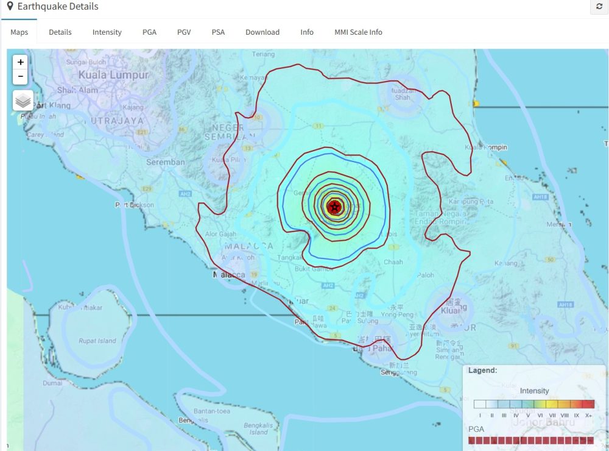Click the Dumai label on map

point(52,383)
